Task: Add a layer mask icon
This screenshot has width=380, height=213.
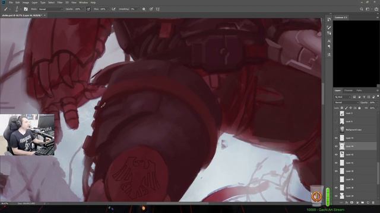Action: (352, 202)
